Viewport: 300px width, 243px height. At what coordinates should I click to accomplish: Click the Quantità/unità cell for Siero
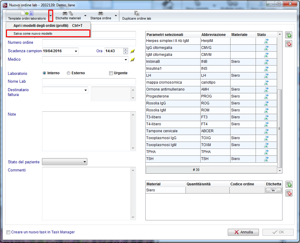point(207,190)
